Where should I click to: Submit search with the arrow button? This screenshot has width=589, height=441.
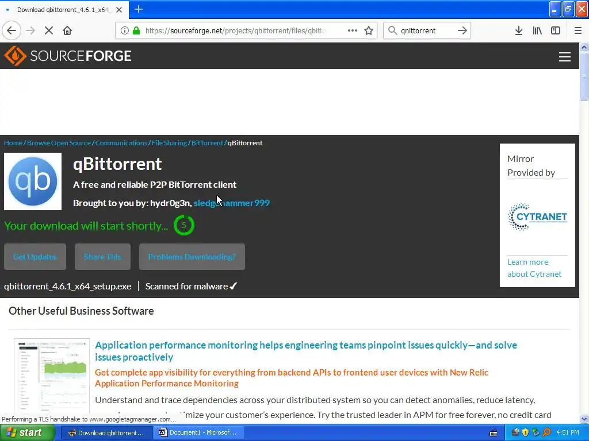(x=462, y=30)
